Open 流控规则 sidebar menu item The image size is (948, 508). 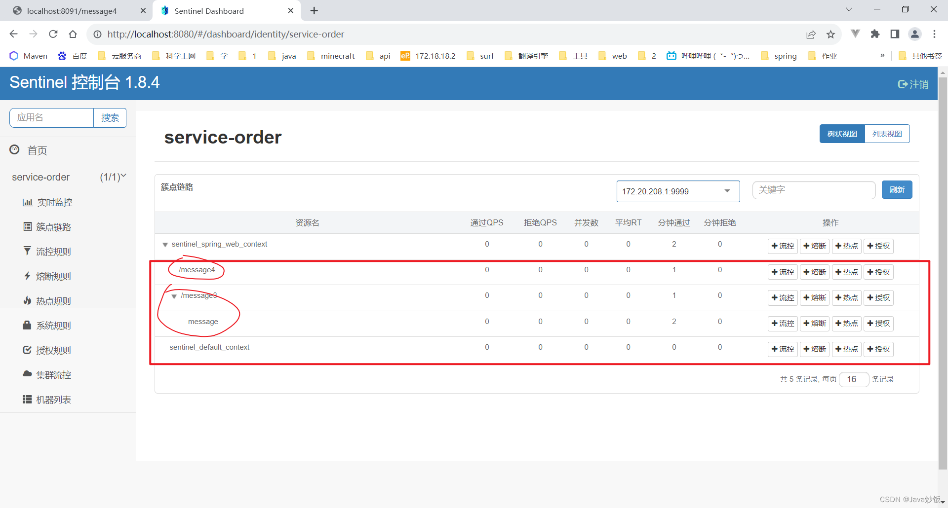pyautogui.click(x=53, y=252)
